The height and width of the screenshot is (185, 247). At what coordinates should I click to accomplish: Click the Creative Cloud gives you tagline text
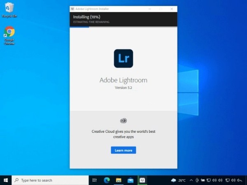click(x=123, y=134)
